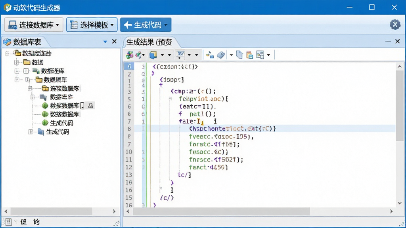Viewport: 406px width, 228px height.
Task: Expand the 数据 folder node
Action: pyautogui.click(x=17, y=62)
